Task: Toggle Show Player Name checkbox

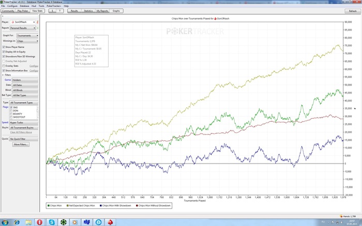Action: 4,47
